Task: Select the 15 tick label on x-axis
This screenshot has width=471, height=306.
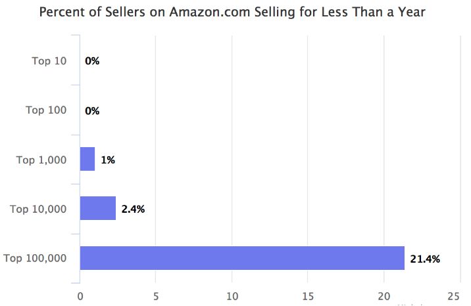Action: pos(307,295)
